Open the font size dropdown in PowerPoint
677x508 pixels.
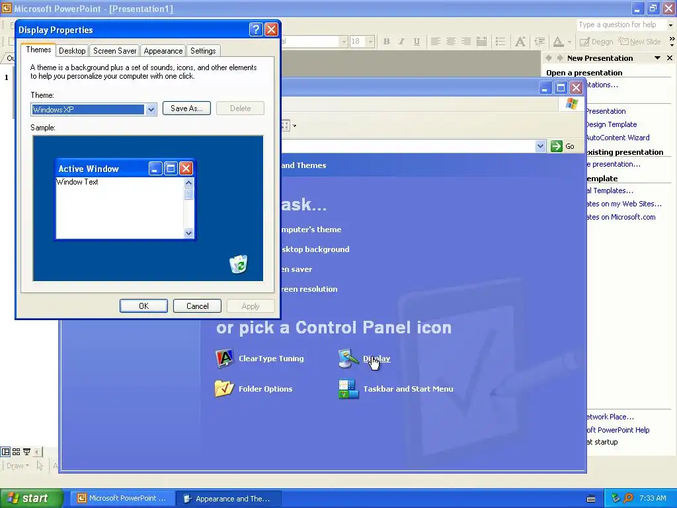pos(370,42)
